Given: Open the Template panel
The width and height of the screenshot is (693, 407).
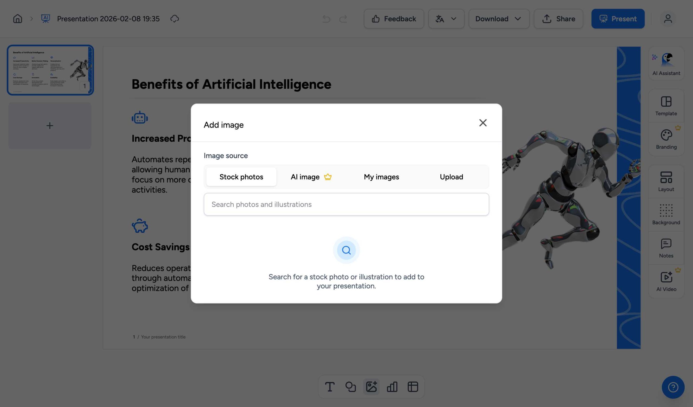Looking at the screenshot, I should (666, 106).
